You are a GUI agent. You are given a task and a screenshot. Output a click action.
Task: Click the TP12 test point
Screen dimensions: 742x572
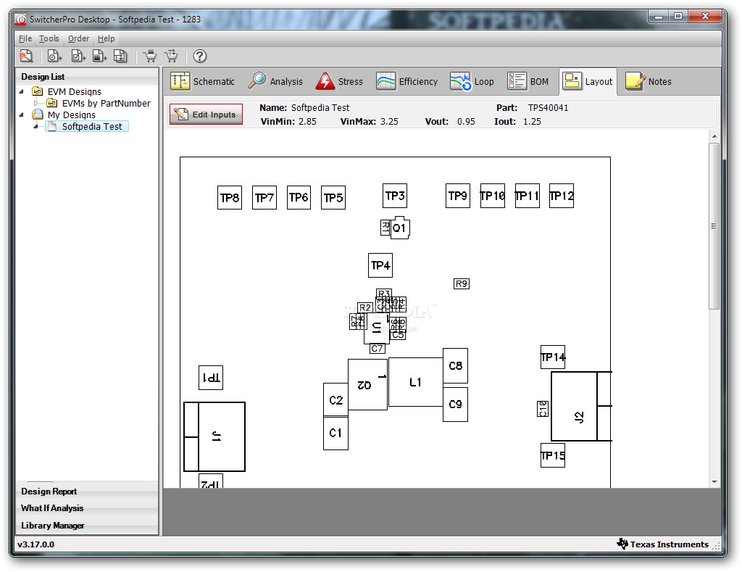[x=562, y=196]
